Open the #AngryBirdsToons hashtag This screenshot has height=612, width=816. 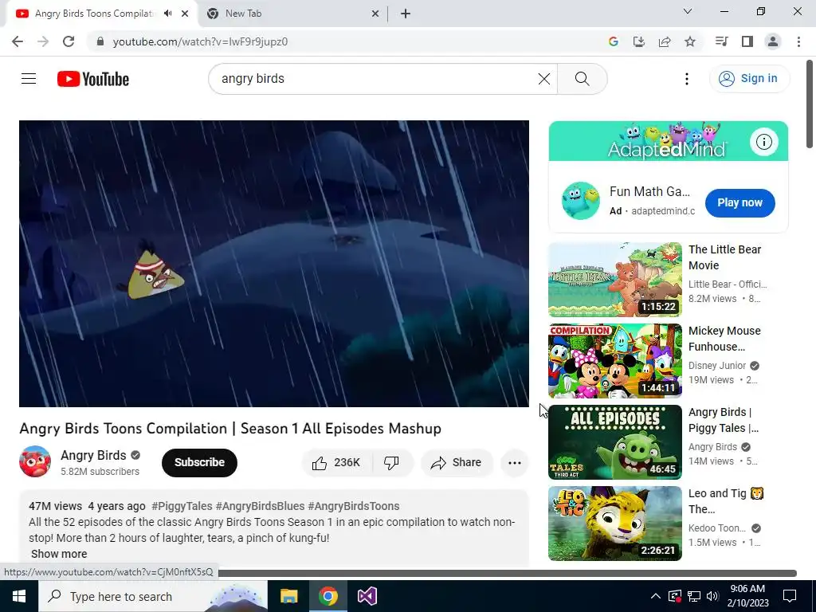[353, 506]
